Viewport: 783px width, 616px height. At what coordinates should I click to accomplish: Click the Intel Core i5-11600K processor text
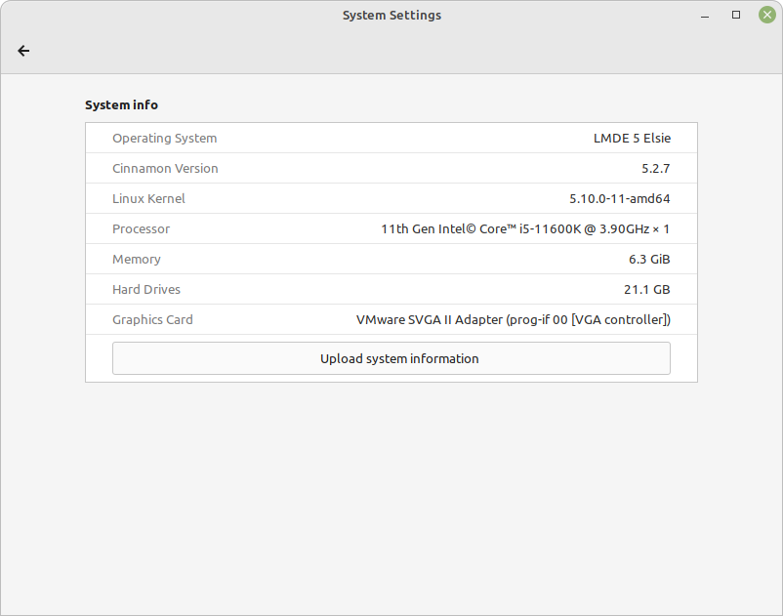tap(525, 229)
